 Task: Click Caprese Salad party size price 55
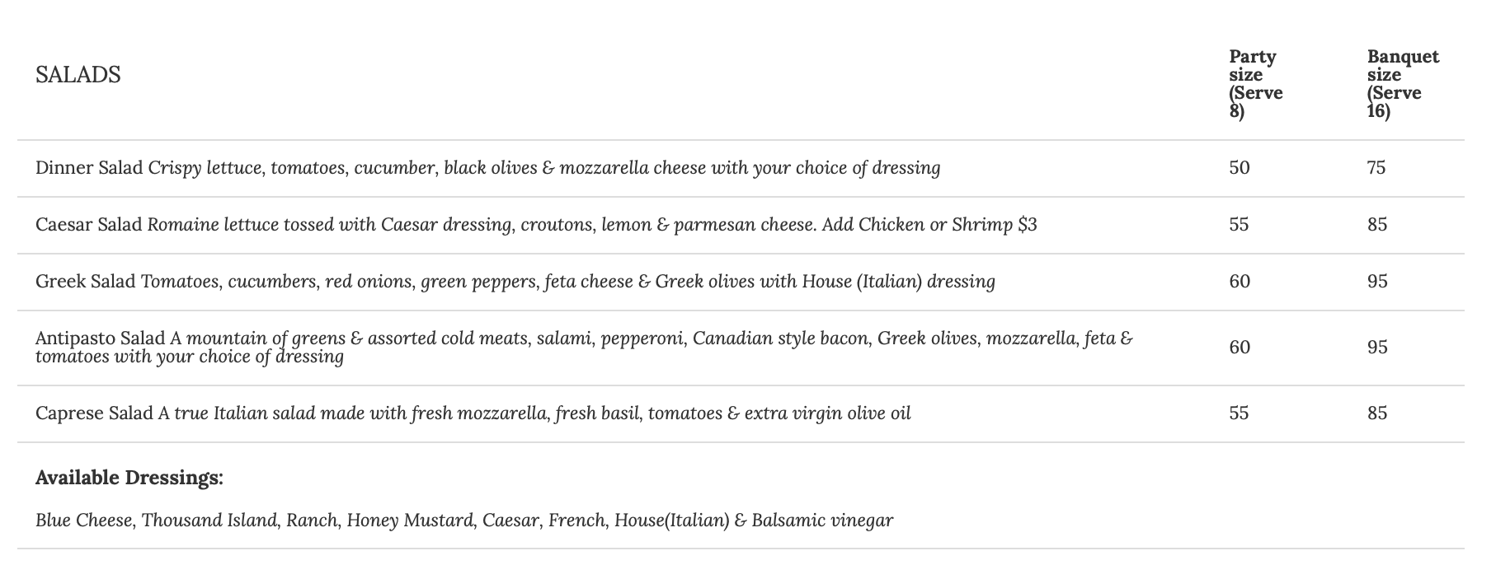click(x=1239, y=413)
